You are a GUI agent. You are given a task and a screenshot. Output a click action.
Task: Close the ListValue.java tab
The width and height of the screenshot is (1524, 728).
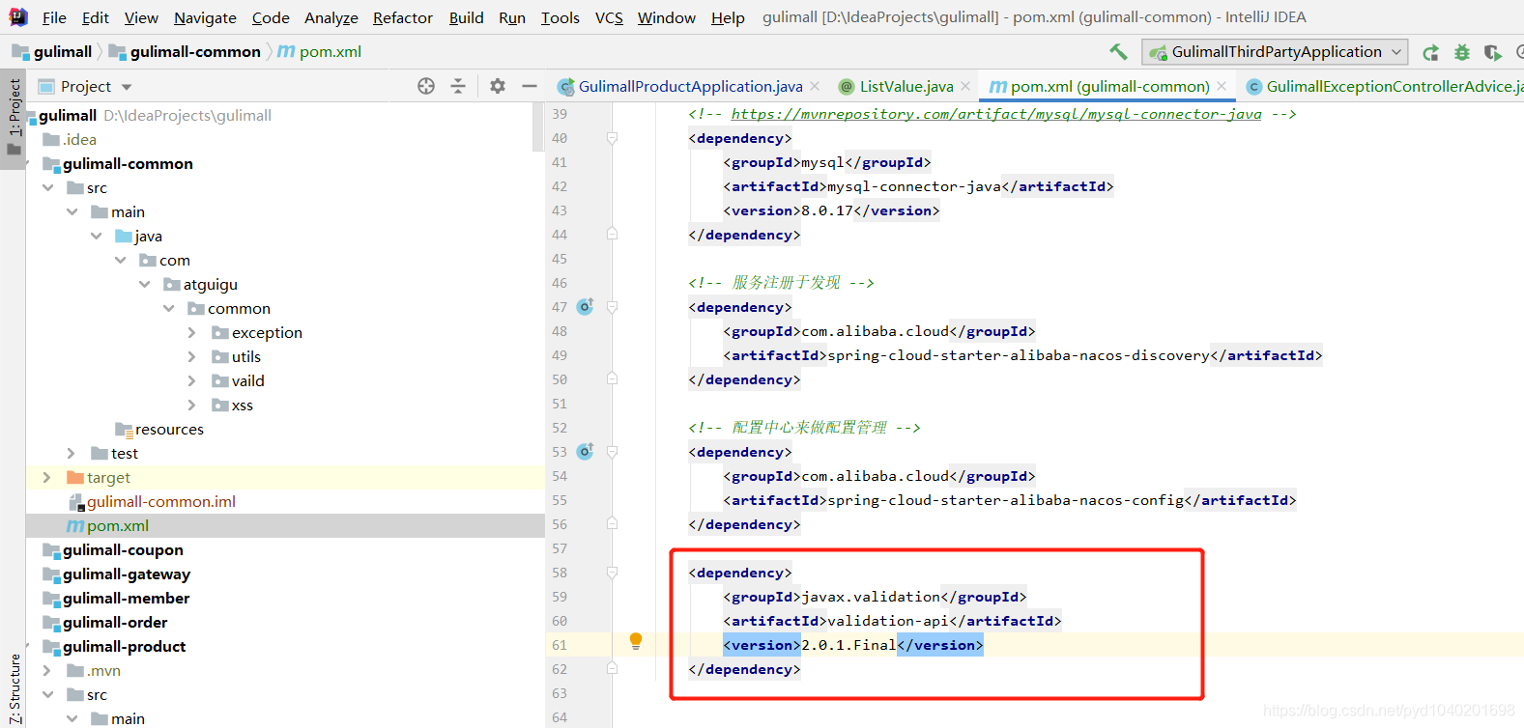click(x=965, y=86)
